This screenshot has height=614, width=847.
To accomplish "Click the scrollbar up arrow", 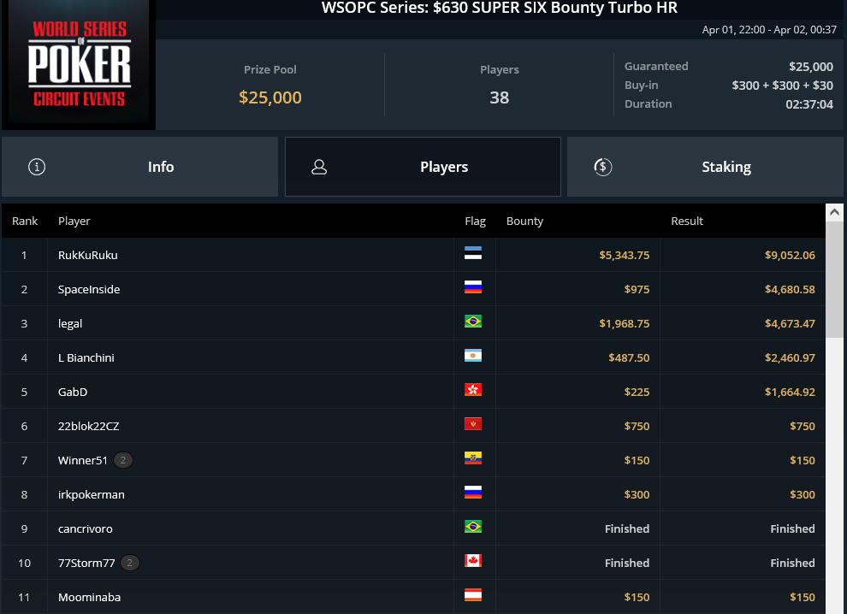I will [834, 212].
